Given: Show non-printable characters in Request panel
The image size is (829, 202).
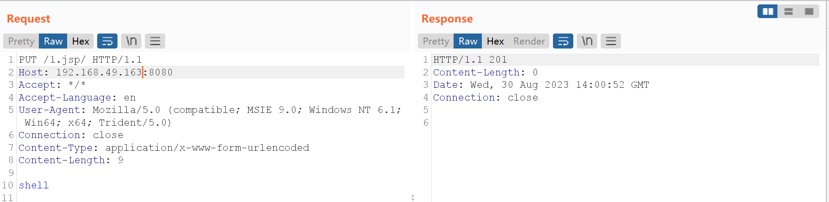Looking at the screenshot, I should pyautogui.click(x=131, y=41).
